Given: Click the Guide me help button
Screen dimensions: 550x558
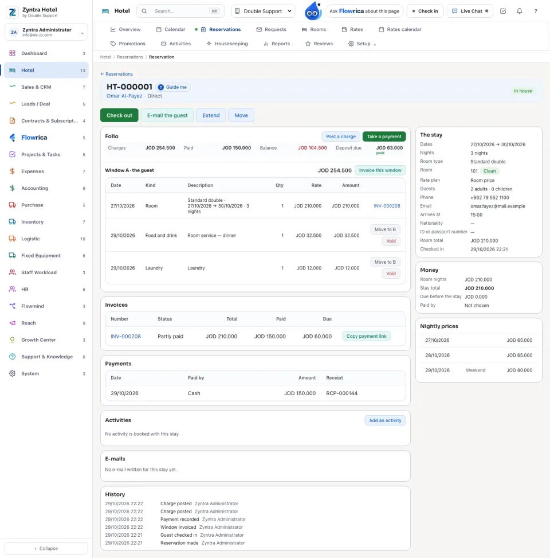Looking at the screenshot, I should [173, 87].
